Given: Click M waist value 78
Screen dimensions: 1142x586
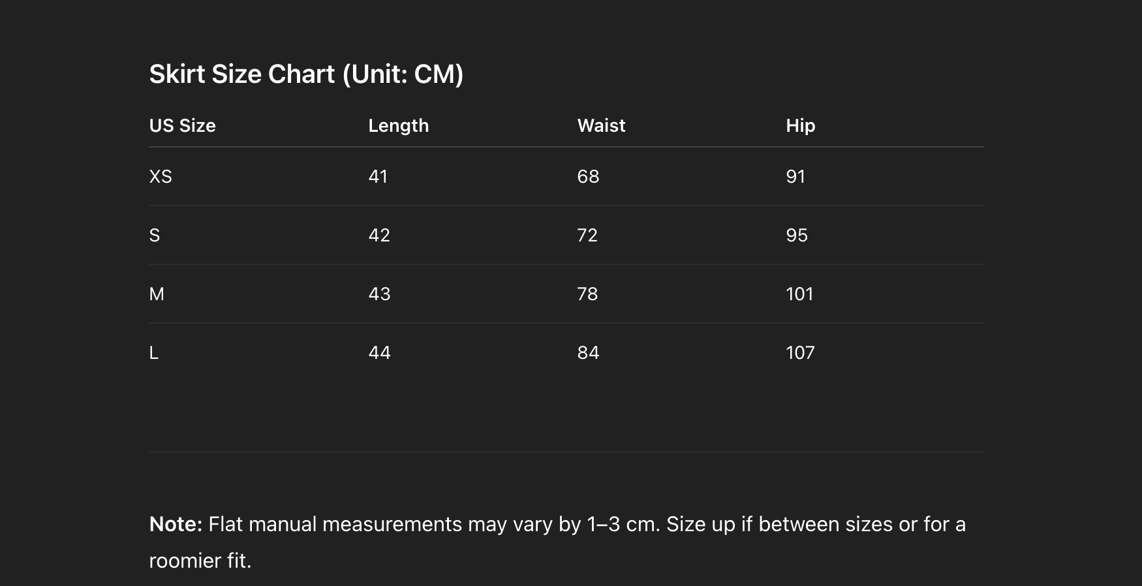Looking at the screenshot, I should [x=588, y=294].
